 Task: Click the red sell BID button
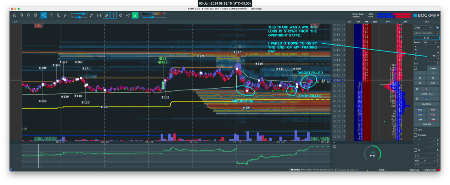[x=433, y=119]
